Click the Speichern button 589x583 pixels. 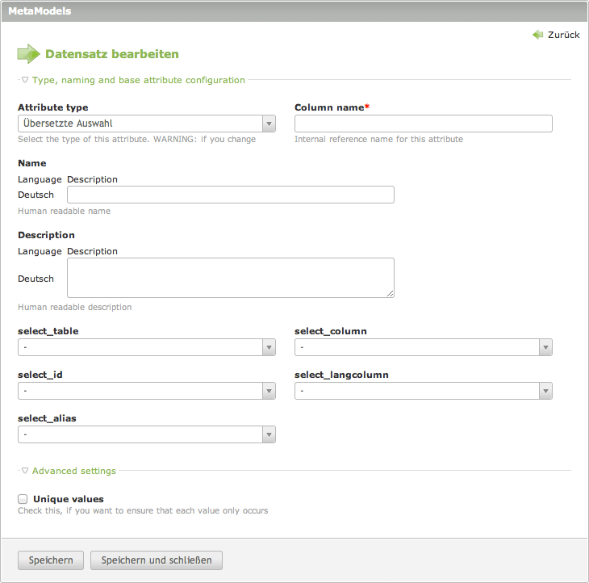coord(51,560)
